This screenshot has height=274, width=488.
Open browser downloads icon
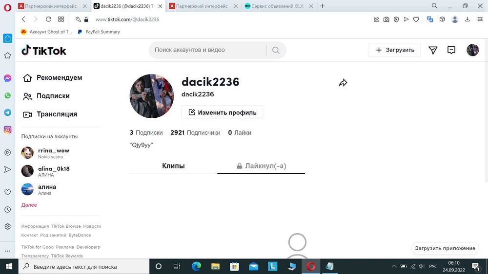467,19
